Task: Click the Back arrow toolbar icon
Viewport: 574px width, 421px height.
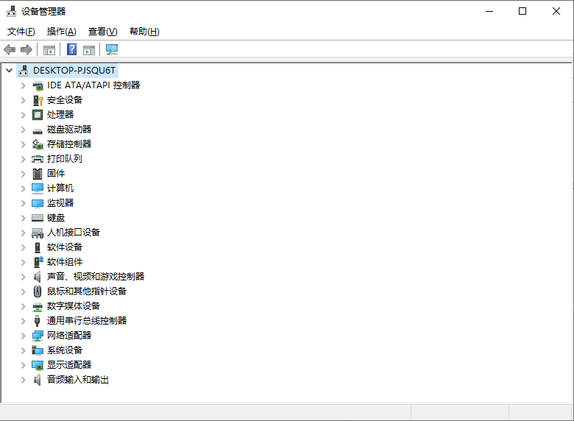Action: tap(10, 50)
